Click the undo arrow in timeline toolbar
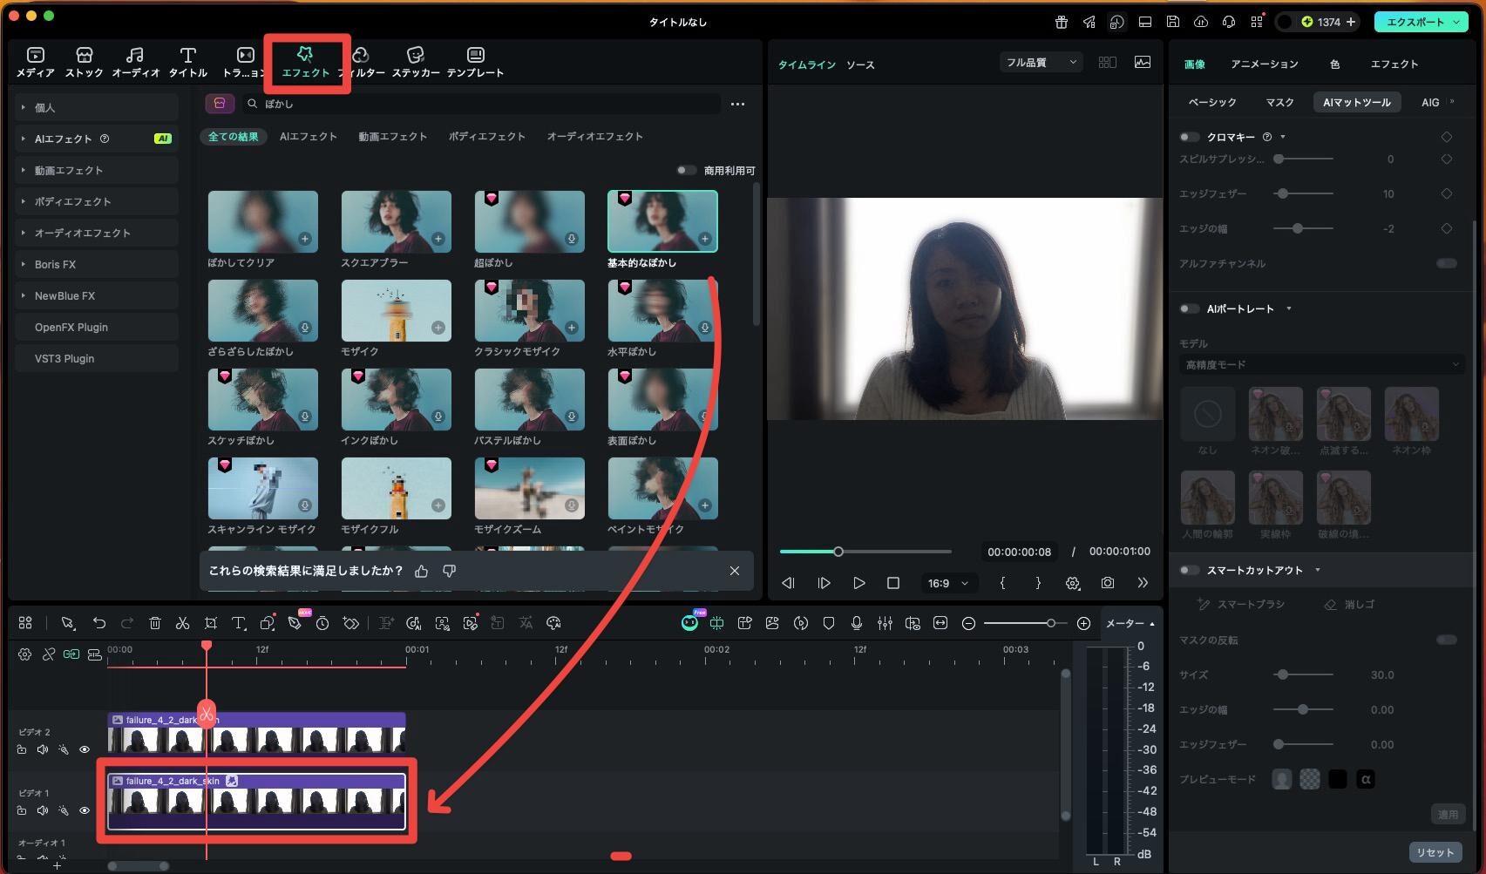 98,623
